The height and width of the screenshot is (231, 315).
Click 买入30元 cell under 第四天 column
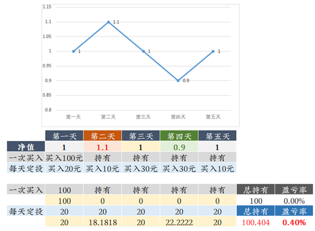click(179, 168)
